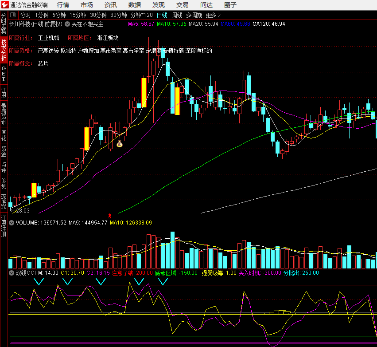Open the 双线CCI indicator dropdown arrow
The image size is (377, 347).
12,273
